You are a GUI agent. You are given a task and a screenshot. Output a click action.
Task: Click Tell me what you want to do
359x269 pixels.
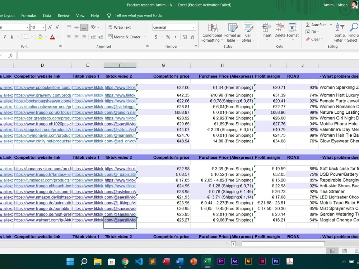click(138, 15)
